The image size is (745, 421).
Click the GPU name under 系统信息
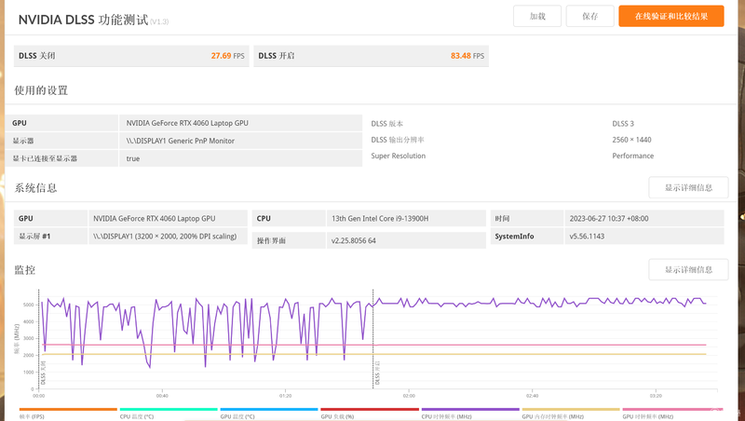coord(154,219)
